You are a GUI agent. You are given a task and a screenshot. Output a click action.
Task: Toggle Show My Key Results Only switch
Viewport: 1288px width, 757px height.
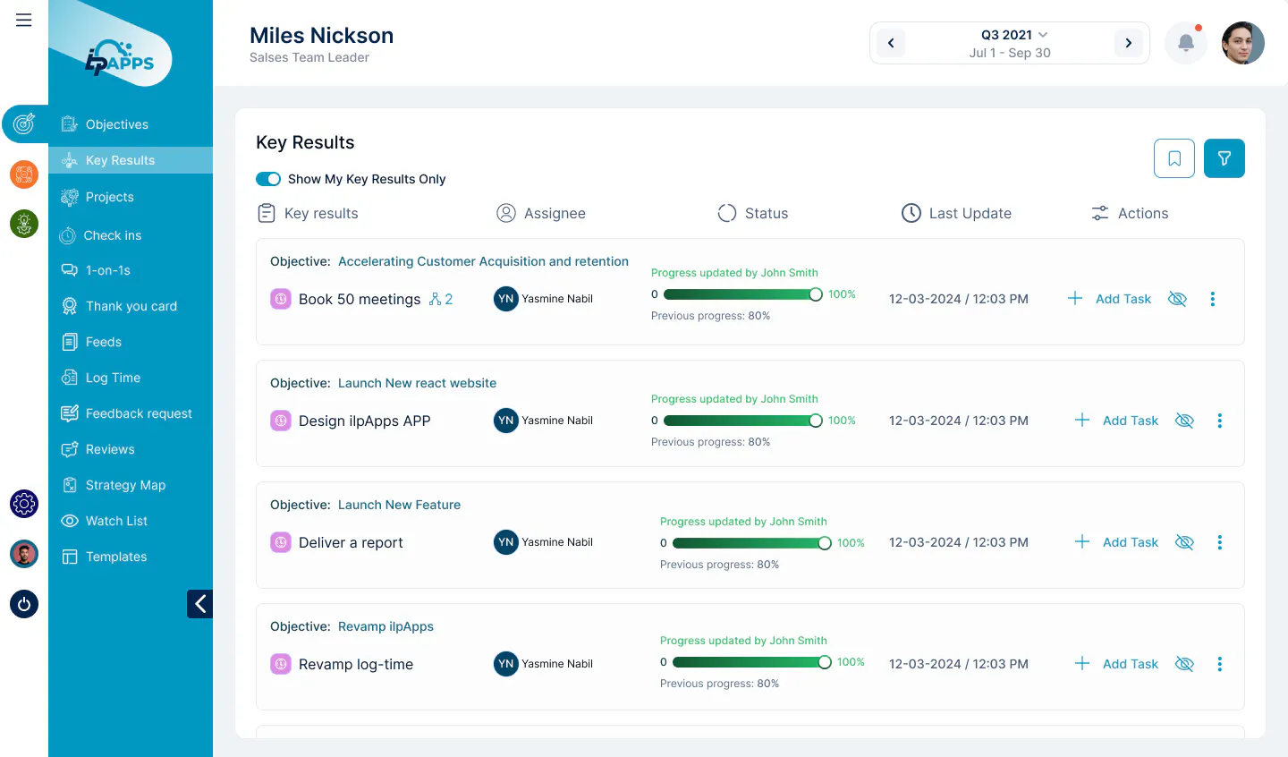268,179
